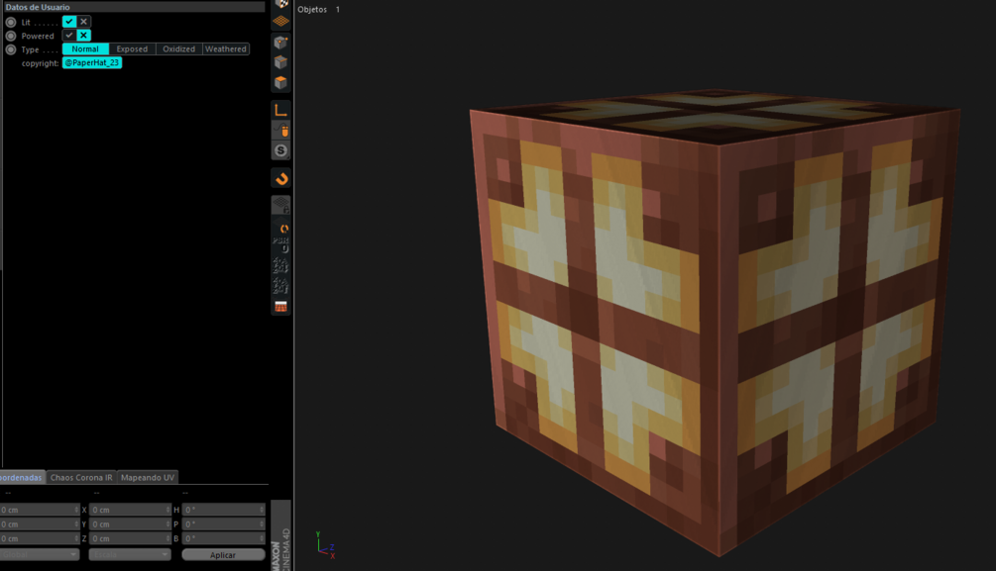Viewport: 996px width, 571px height.
Task: Turn Lit on with its checkmark
Action: click(69, 22)
